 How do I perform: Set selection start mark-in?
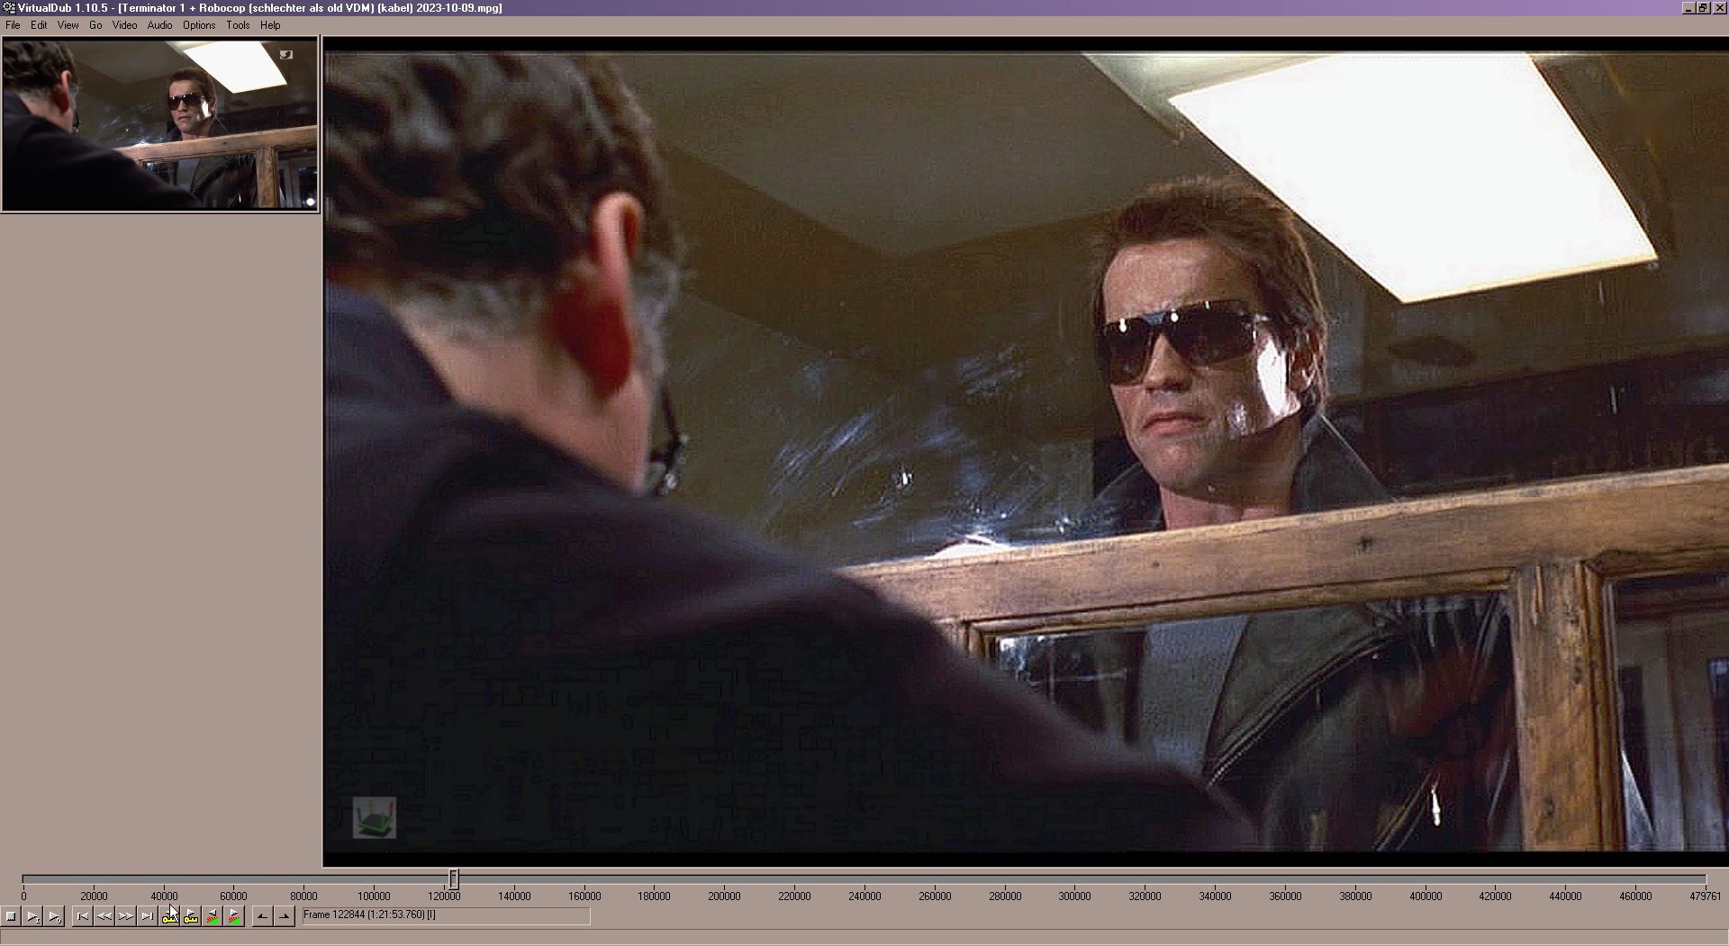tap(263, 916)
